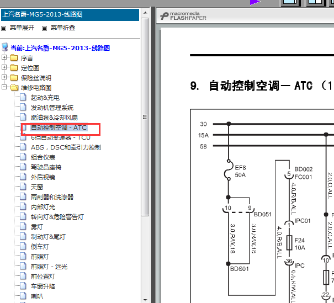Open the 定位图 folder
334x303 pixels.
tap(30, 68)
